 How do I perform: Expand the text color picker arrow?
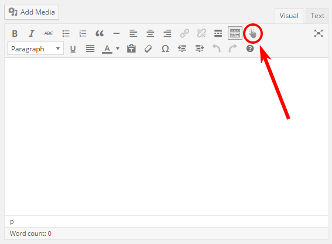[118, 49]
